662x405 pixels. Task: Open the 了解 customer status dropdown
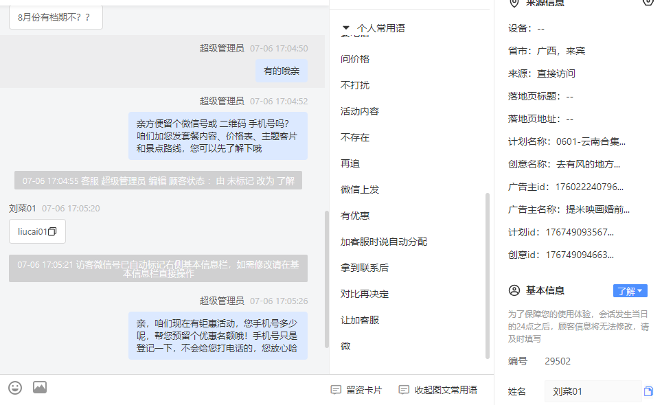(x=630, y=291)
